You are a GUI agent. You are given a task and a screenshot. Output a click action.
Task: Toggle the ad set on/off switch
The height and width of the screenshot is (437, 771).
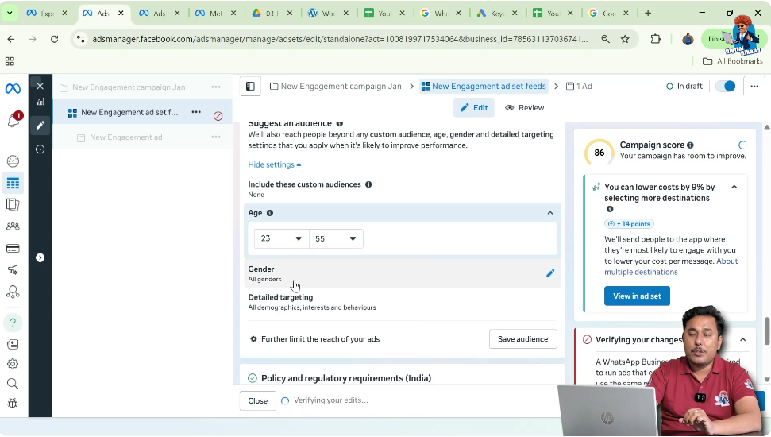tap(725, 87)
